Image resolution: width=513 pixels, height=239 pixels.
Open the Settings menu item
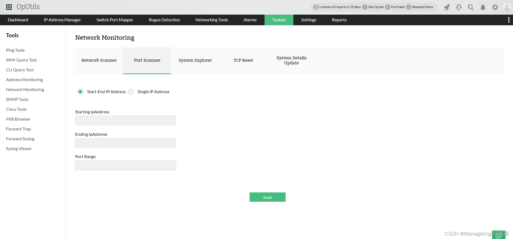click(309, 20)
